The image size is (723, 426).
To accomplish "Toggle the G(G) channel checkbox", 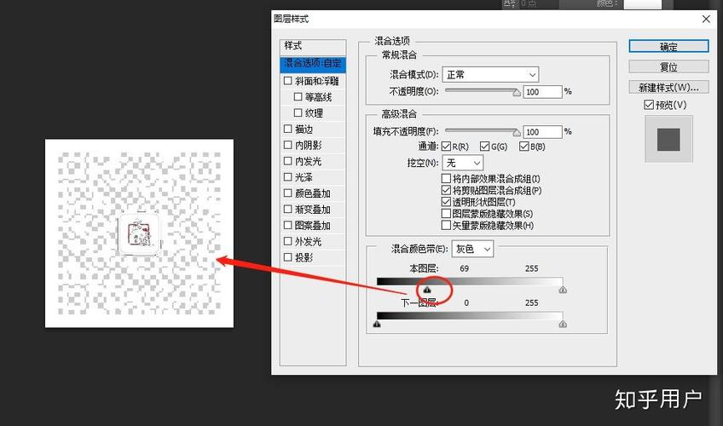I will [484, 147].
